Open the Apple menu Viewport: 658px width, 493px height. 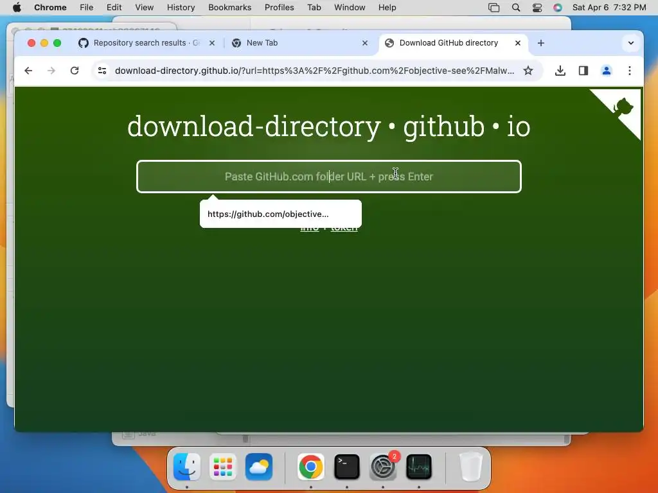point(17,8)
